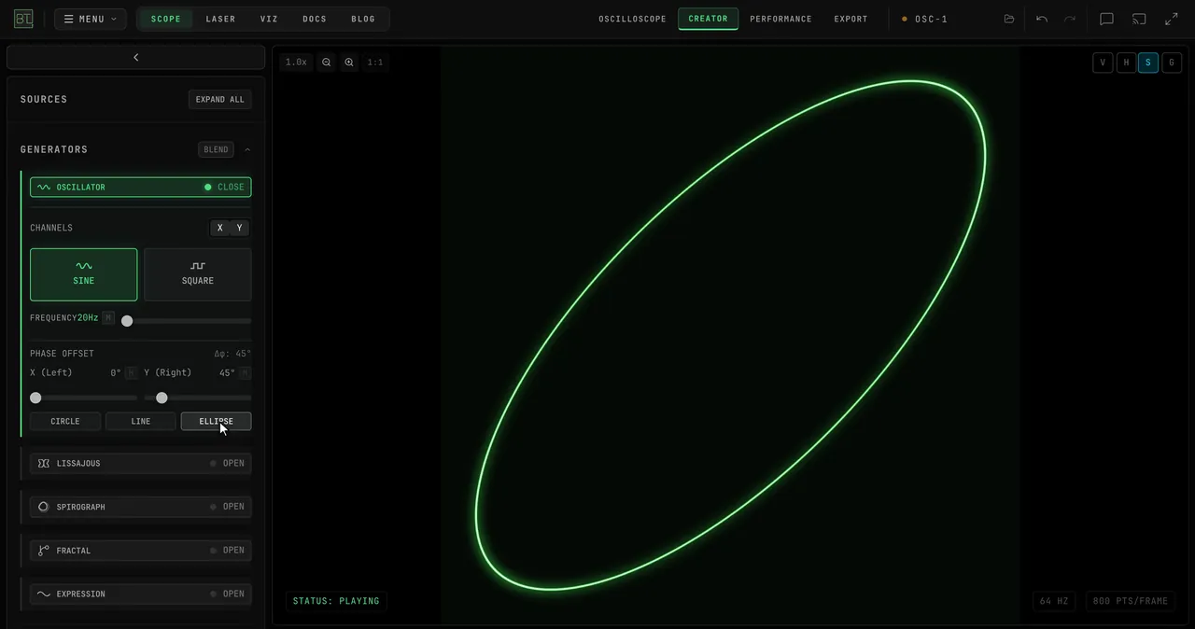The width and height of the screenshot is (1195, 629).
Task: Toggle the active S view button
Action: click(x=1148, y=63)
